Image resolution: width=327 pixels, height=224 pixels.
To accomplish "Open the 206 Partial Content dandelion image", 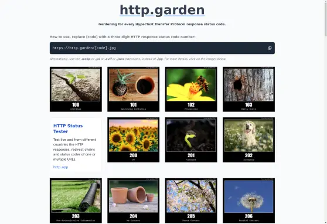I will pyautogui.click(x=248, y=201).
